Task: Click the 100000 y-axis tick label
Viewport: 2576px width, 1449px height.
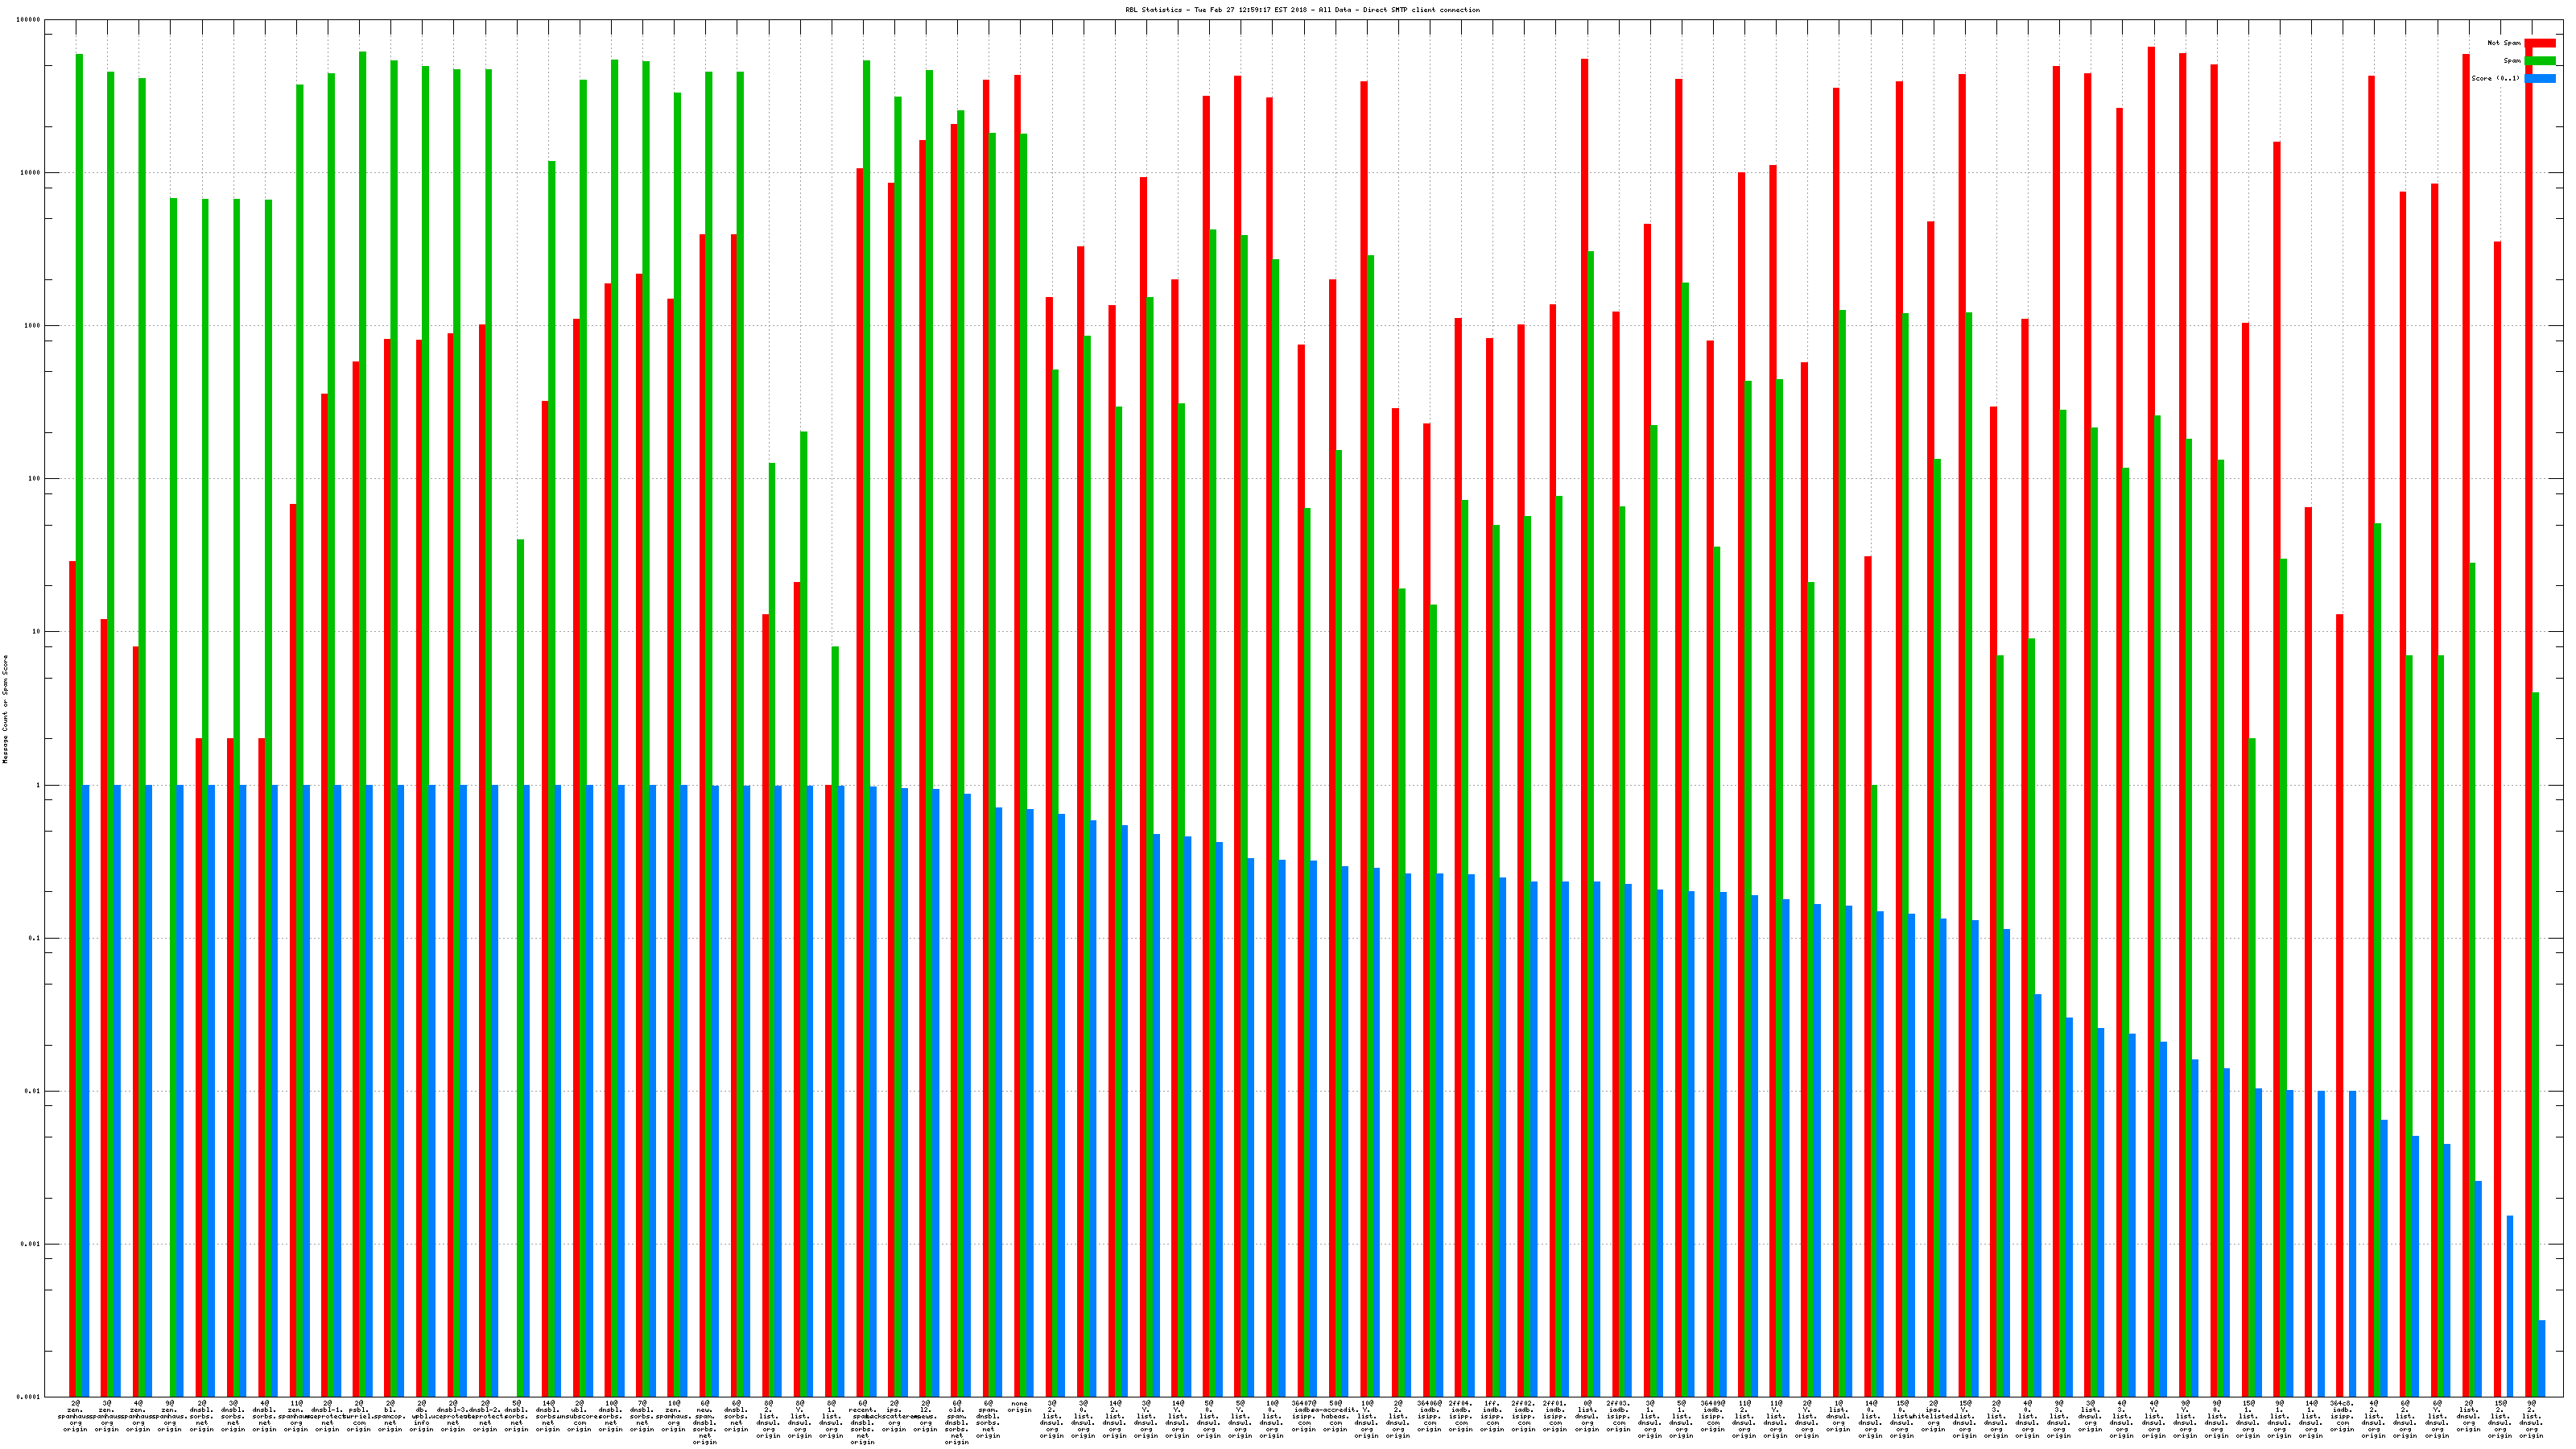Action: click(29, 20)
